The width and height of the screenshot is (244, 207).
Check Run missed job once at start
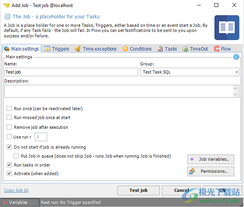[x=9, y=118]
